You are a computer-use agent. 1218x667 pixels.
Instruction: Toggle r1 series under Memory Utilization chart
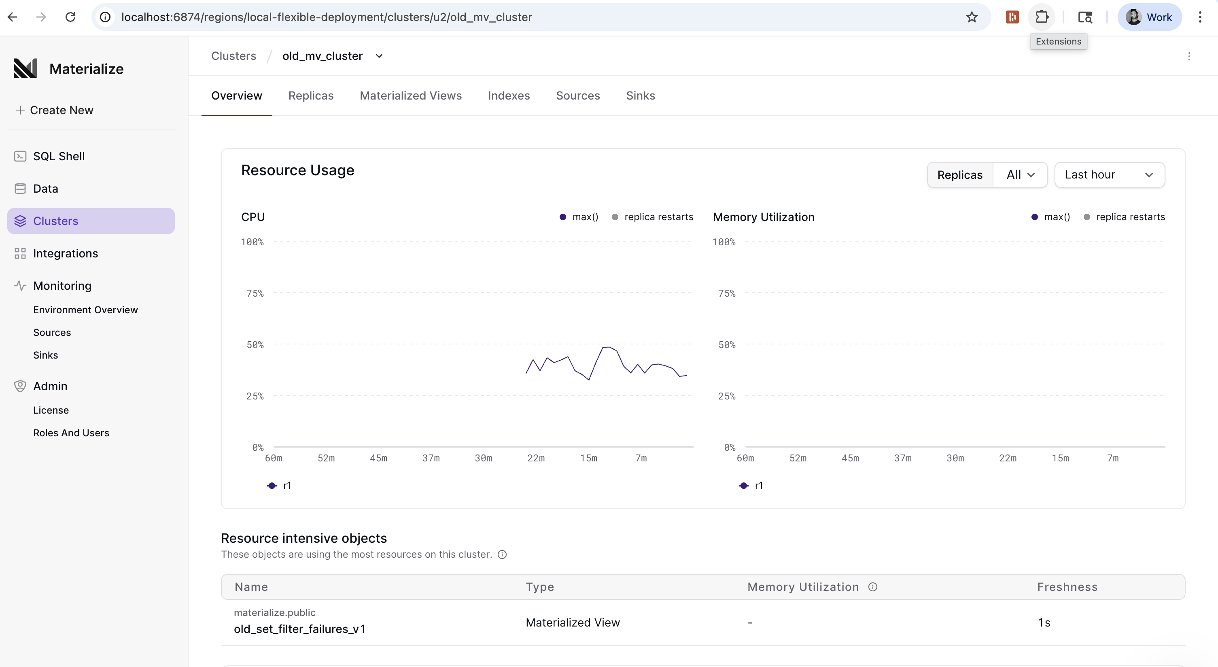[x=751, y=486]
